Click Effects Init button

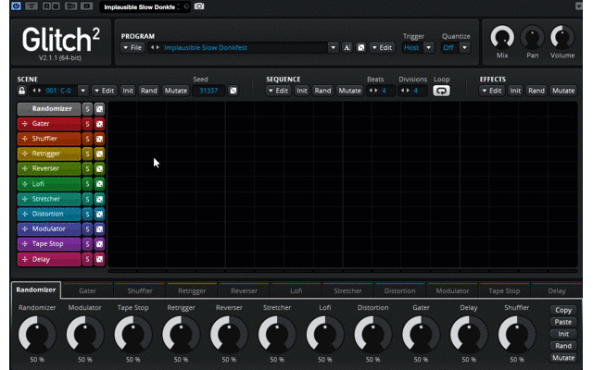coord(515,91)
